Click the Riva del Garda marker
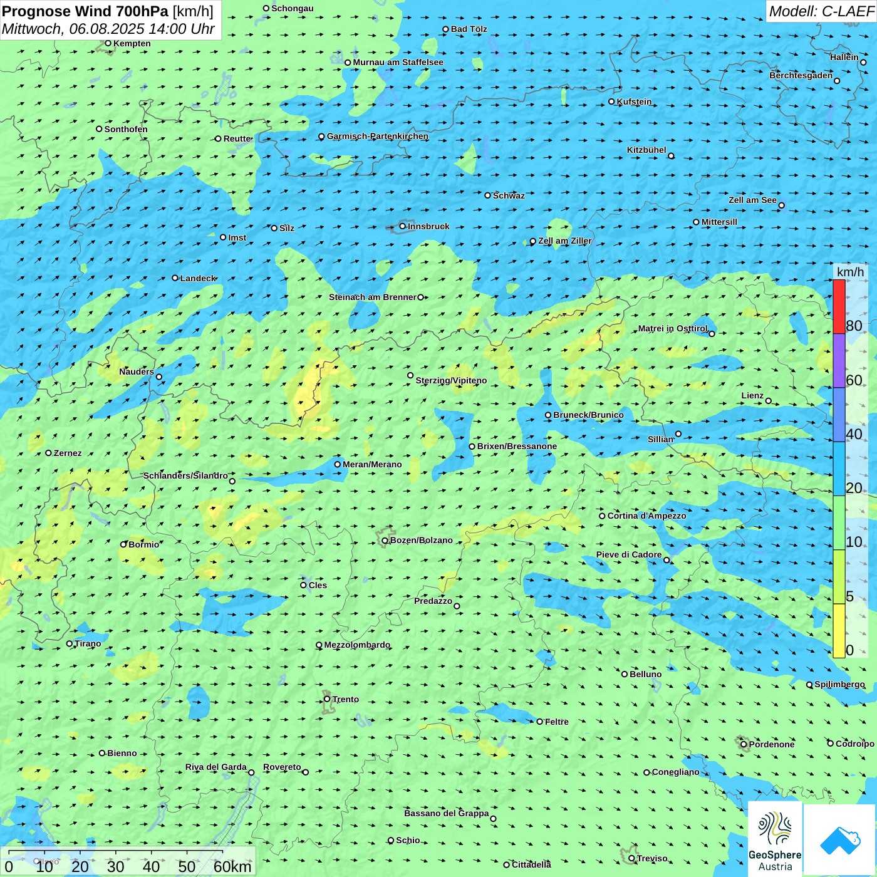 pos(252,772)
